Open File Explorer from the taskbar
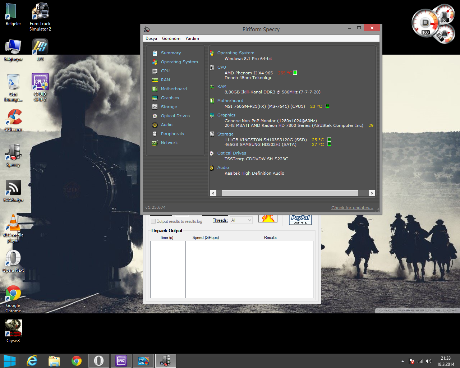The image size is (460, 368). 54,361
